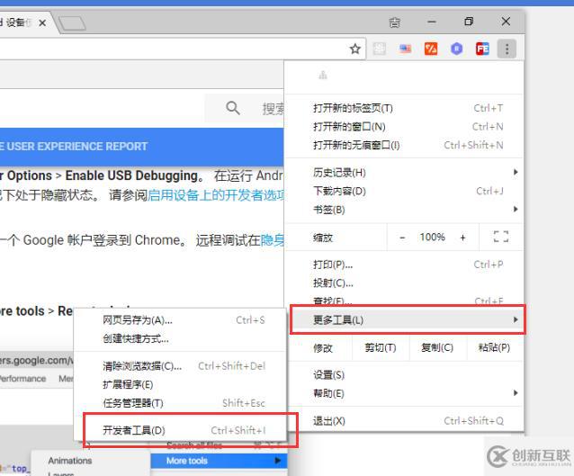574x476 pixels.
Task: Select 打开新的无痕窗口(I)
Action: tap(404, 146)
